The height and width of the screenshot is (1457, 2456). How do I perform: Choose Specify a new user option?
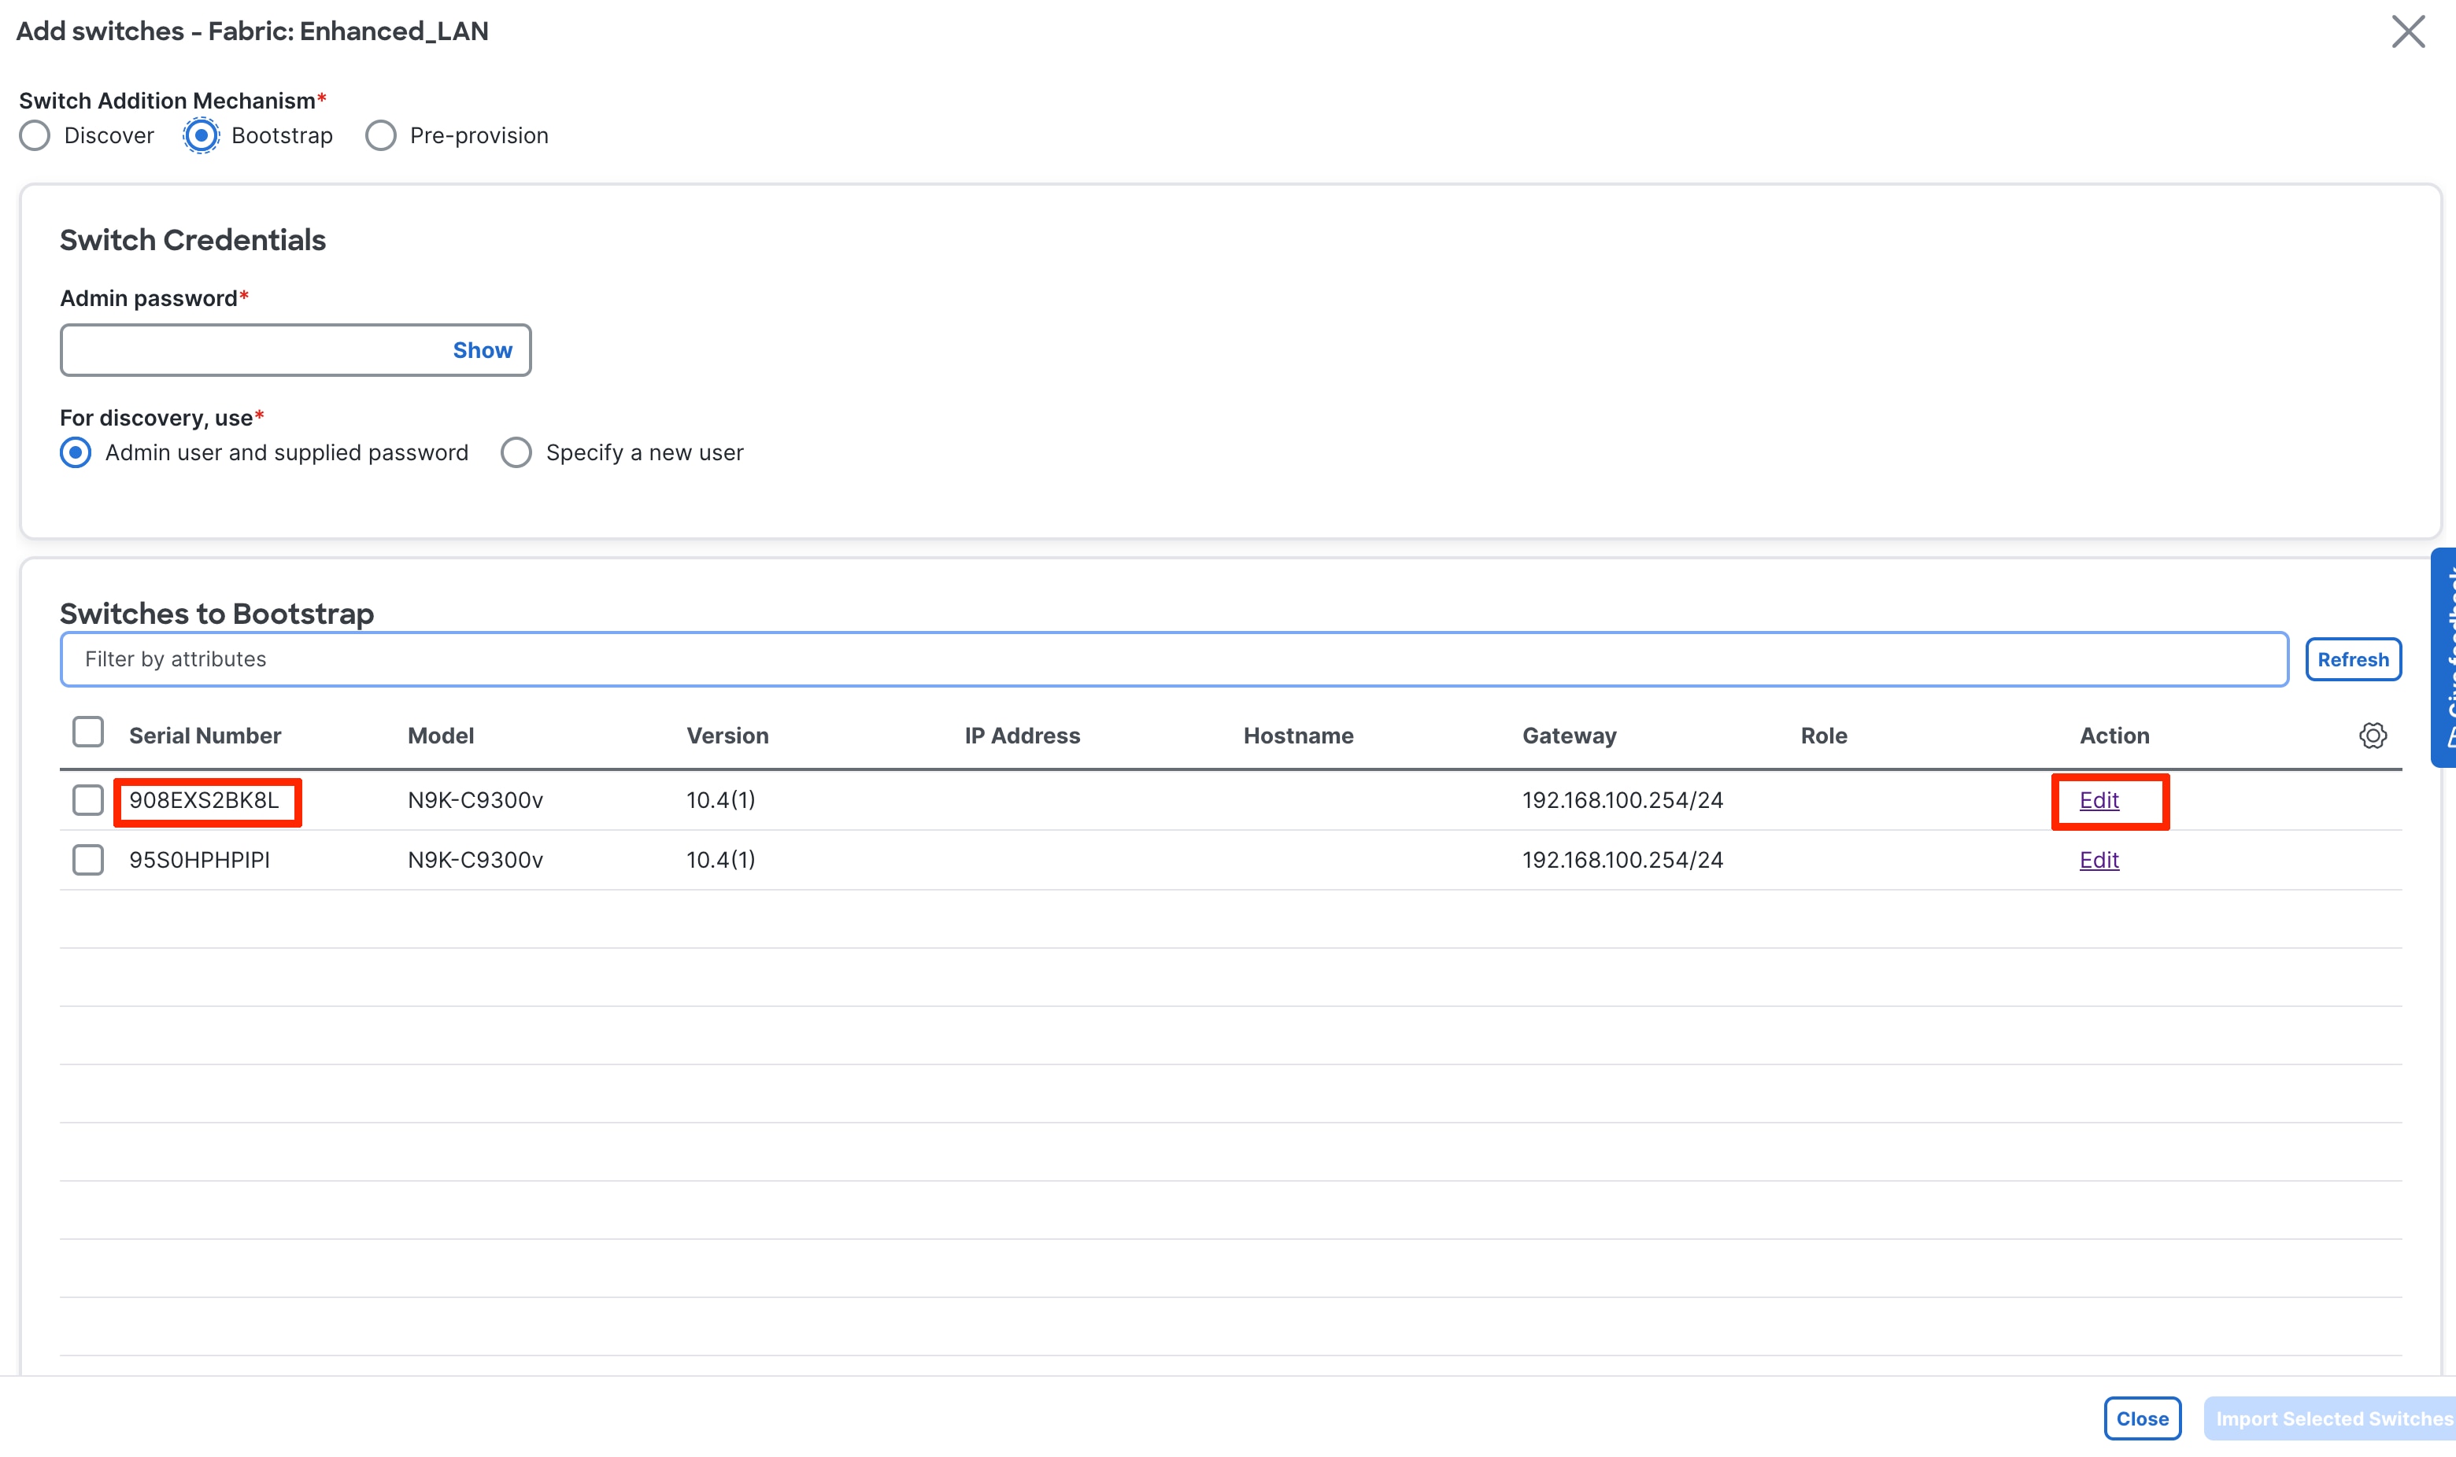(x=516, y=452)
